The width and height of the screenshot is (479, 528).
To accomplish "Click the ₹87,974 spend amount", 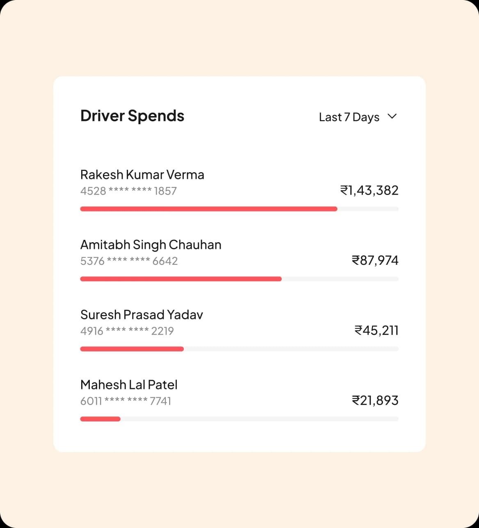I will click(375, 260).
